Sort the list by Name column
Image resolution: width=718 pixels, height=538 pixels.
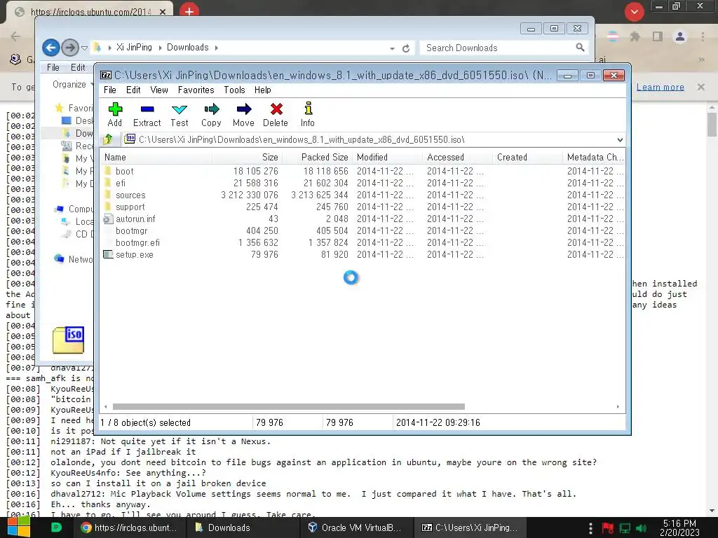click(156, 158)
